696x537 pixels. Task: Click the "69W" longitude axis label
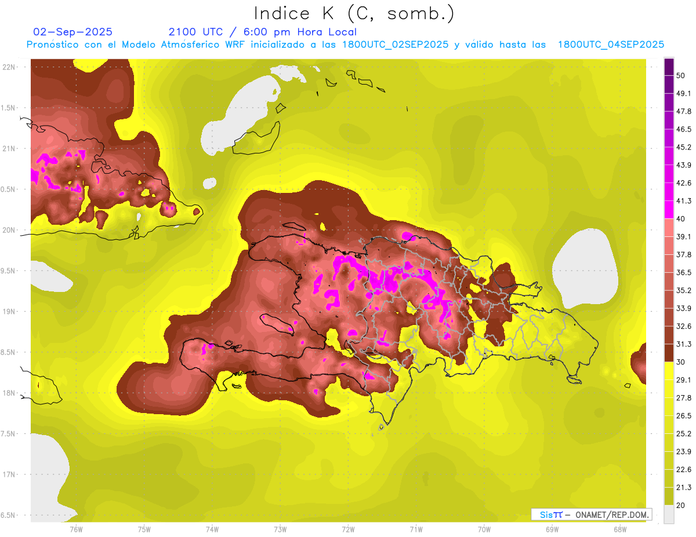(552, 529)
